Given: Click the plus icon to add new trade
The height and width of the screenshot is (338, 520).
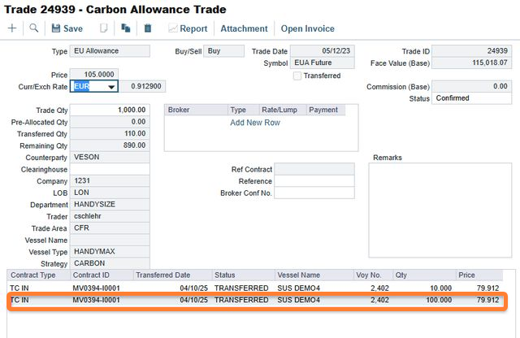Looking at the screenshot, I should [x=12, y=28].
